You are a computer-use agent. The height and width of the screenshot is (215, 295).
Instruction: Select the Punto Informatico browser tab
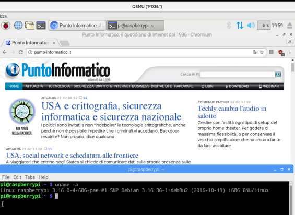click(30, 43)
